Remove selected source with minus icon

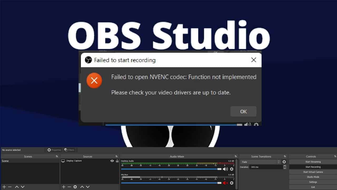(69, 187)
